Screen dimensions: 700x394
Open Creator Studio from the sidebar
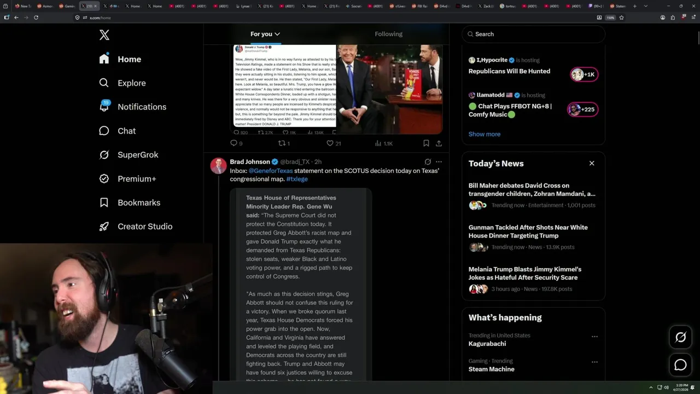pos(136,227)
